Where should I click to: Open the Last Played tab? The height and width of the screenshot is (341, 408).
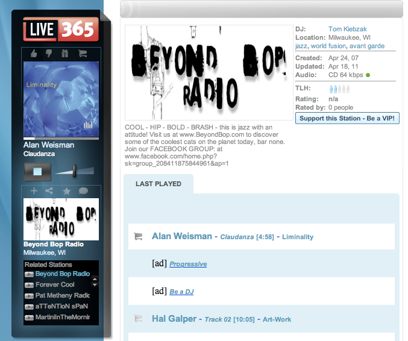[158, 184]
